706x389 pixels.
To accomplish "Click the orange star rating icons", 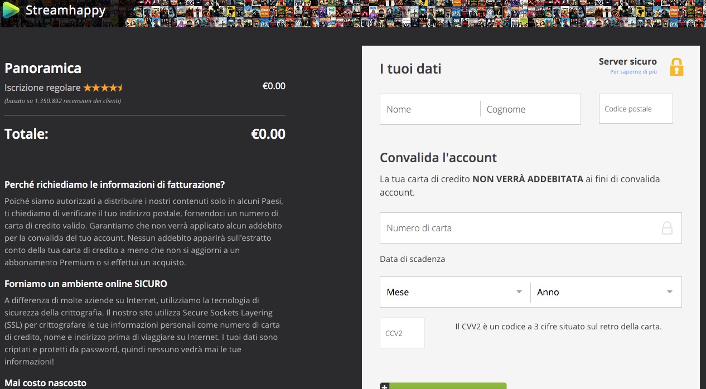I will coord(103,87).
